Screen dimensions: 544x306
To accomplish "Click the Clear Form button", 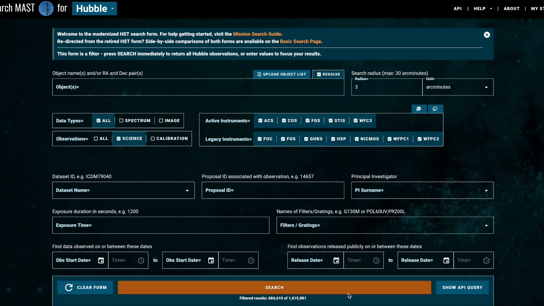I will 85,287.
